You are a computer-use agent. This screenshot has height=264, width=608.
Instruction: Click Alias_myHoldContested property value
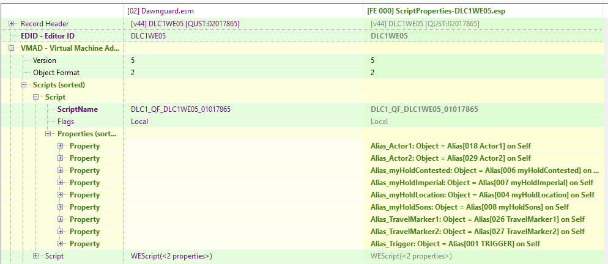(484, 170)
